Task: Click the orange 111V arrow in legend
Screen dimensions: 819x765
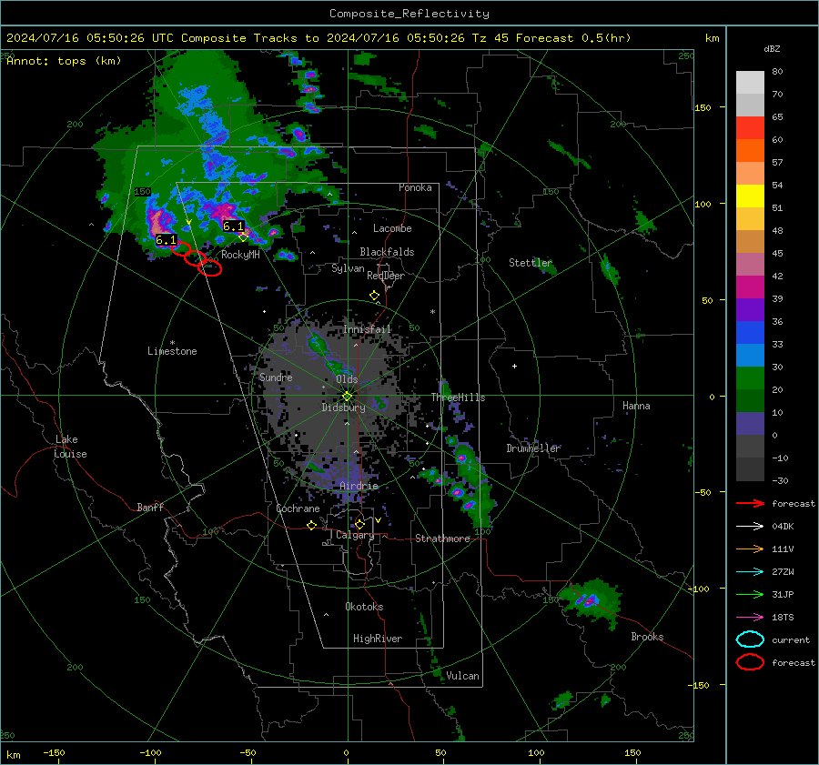Action: [x=750, y=549]
